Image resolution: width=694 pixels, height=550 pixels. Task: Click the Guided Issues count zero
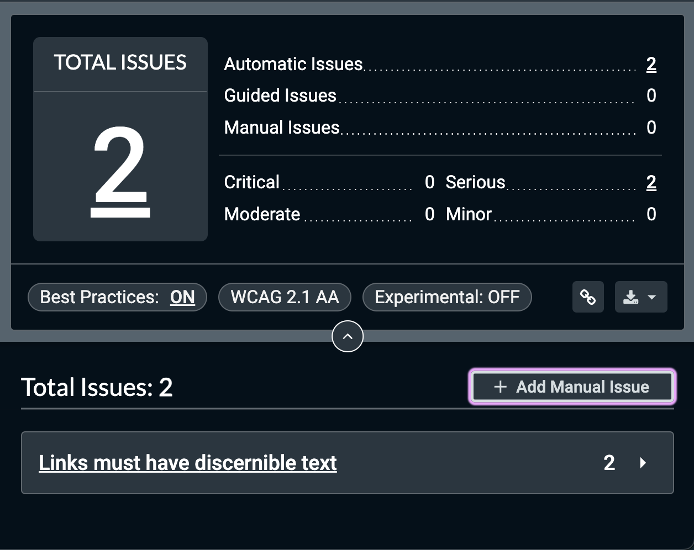(651, 96)
